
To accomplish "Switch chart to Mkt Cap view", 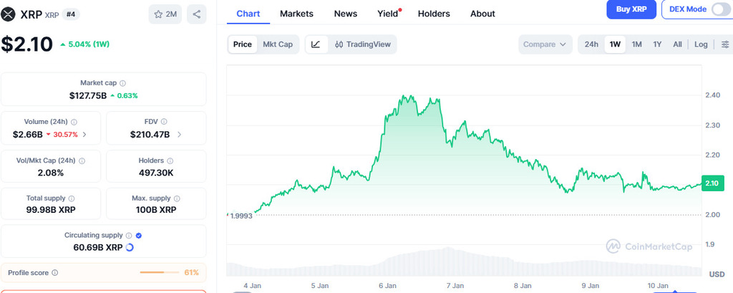I will pyautogui.click(x=278, y=44).
